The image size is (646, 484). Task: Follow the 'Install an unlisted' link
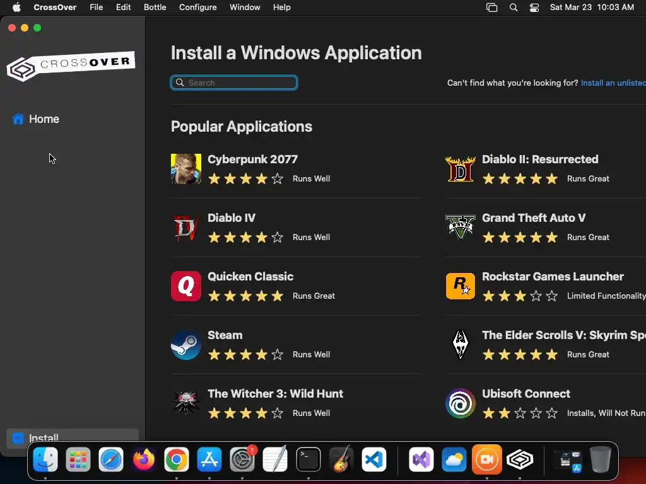coord(613,83)
